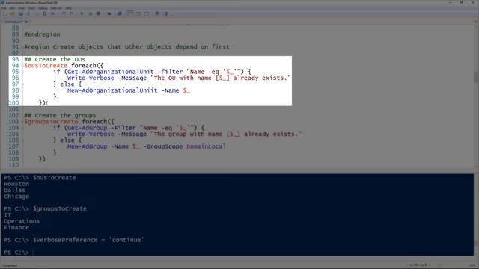The width and height of the screenshot is (479, 269).
Task: Collapse the script pane with arrow
Action: (475, 22)
